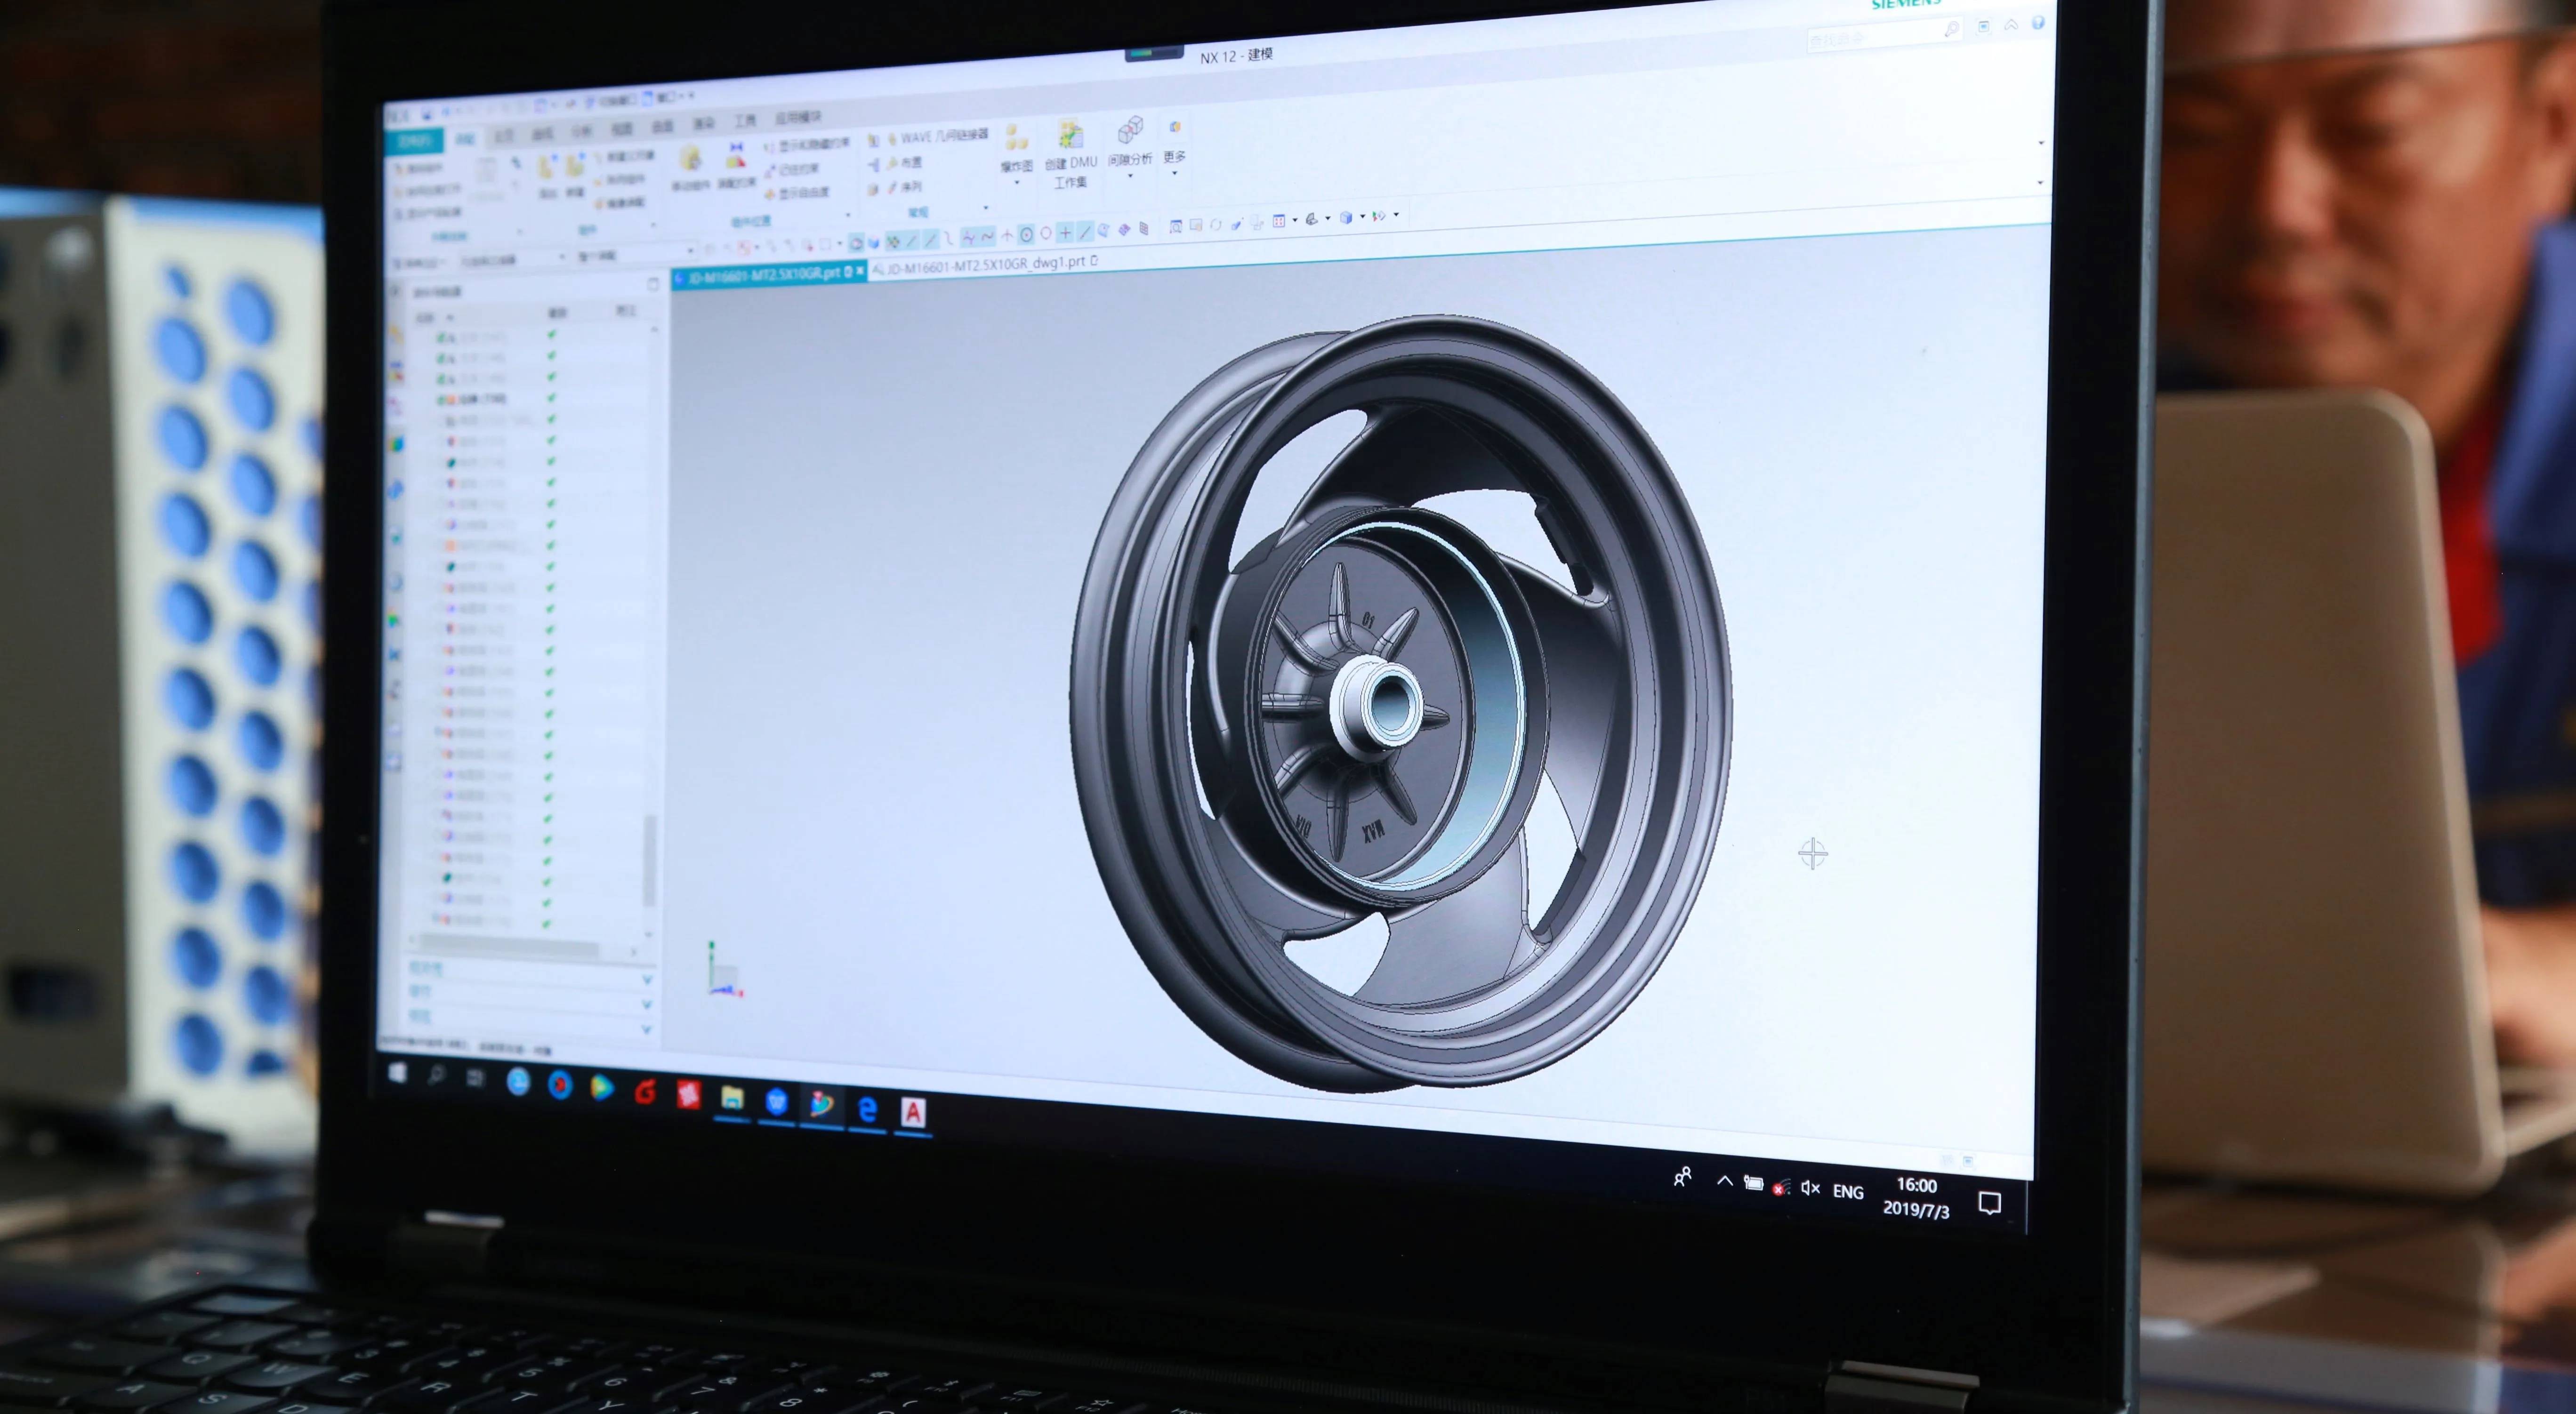
Task: Open the Tools (工具) ribbon tab
Action: coord(745,121)
